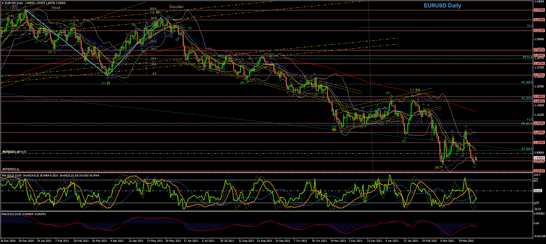Select the "Head" pattern text label
546x244 pixels.
(56, 7)
